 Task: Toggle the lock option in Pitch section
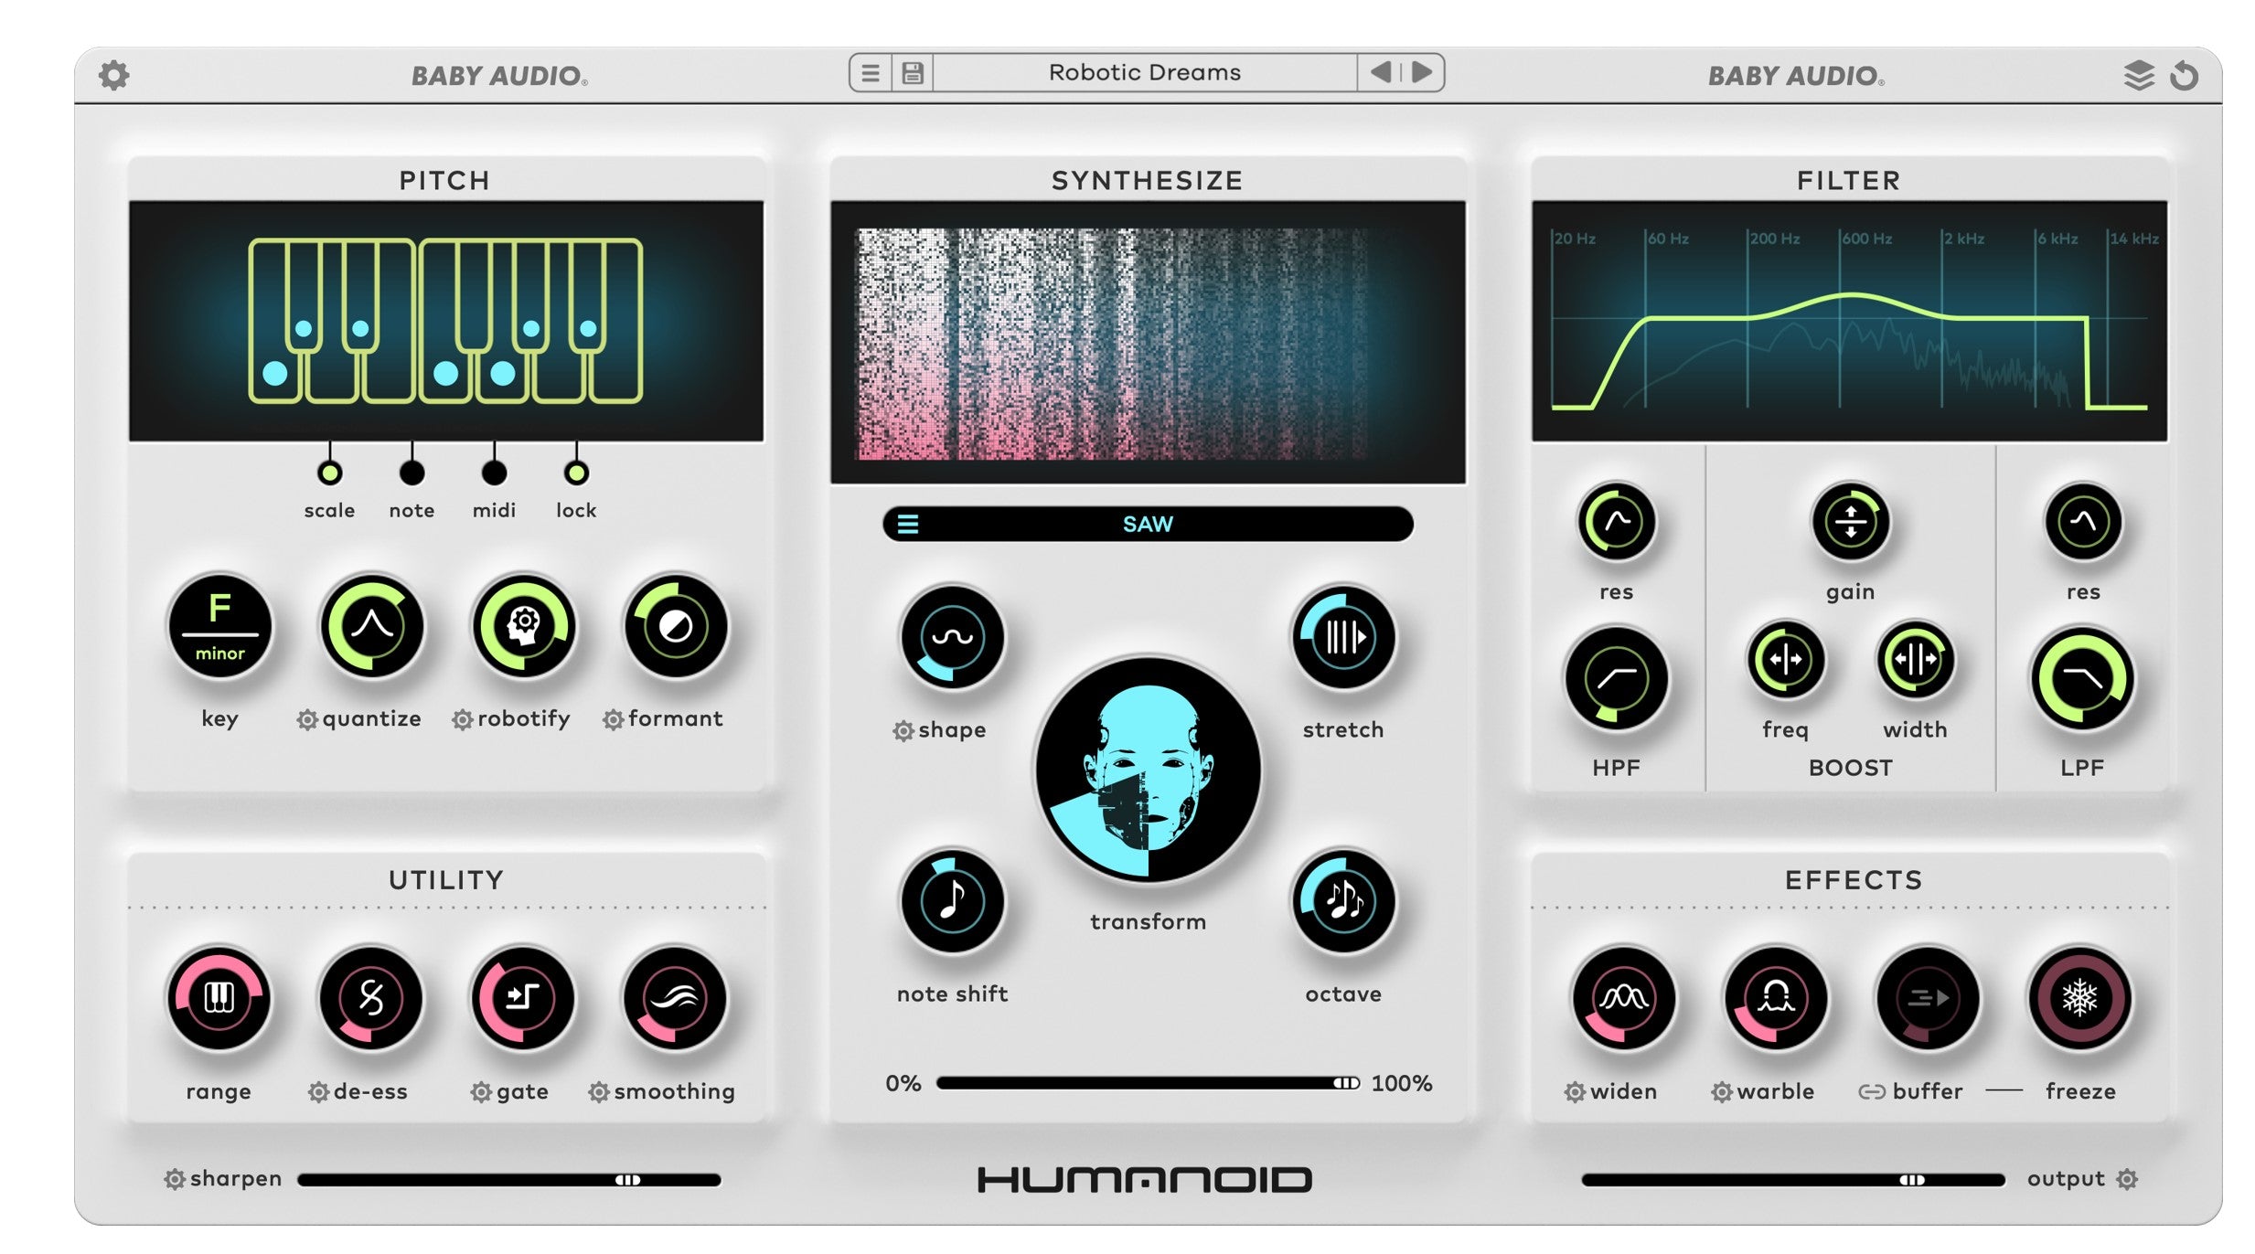tap(575, 473)
